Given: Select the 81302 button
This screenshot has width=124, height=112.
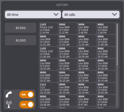Looking at the screenshot, I should pos(20,28).
